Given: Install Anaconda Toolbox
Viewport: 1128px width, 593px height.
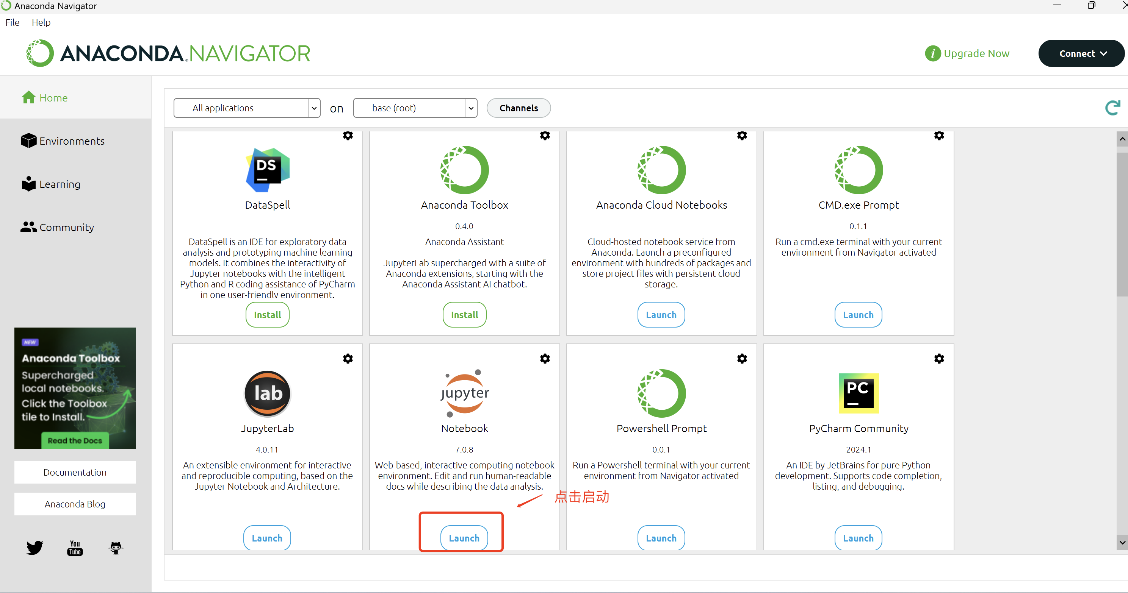Looking at the screenshot, I should click(464, 314).
